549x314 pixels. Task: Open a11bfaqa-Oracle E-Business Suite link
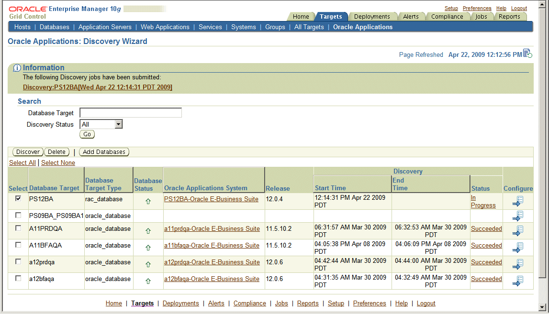click(212, 246)
